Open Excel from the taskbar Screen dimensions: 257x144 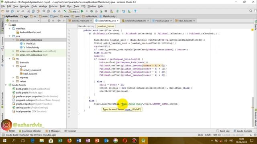click(60, 140)
